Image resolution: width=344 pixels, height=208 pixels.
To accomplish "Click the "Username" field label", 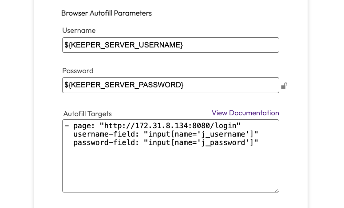I will click(79, 31).
